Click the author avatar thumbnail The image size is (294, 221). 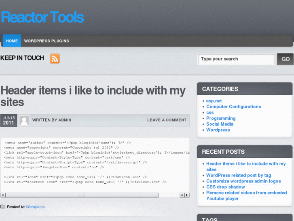click(24, 120)
